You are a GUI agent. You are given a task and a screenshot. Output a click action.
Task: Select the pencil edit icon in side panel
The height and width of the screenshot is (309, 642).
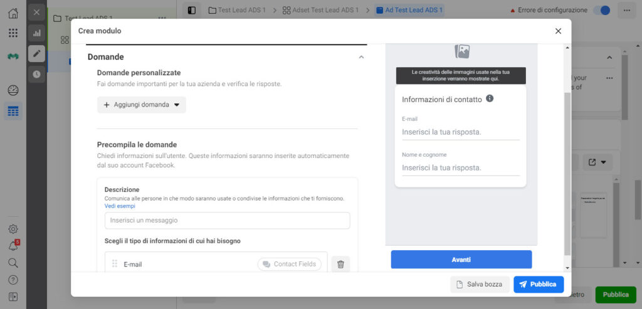[x=36, y=54]
